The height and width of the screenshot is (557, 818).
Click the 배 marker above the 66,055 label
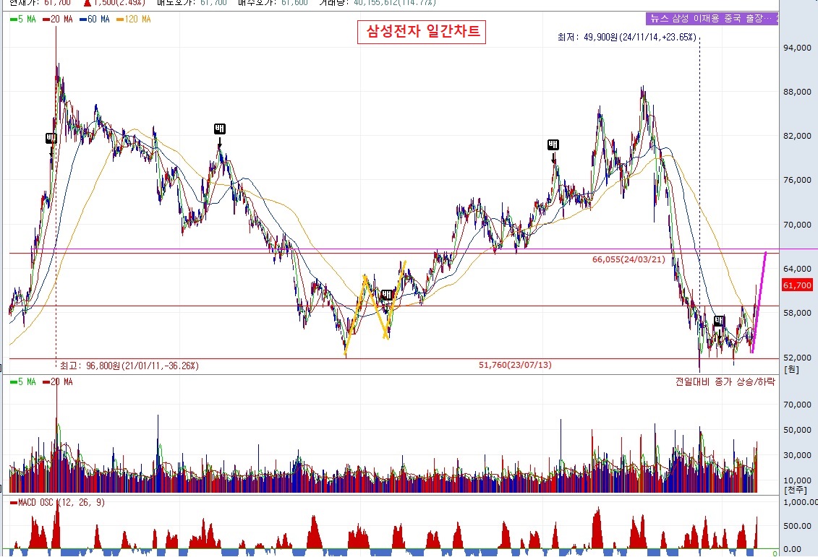pyautogui.click(x=553, y=144)
